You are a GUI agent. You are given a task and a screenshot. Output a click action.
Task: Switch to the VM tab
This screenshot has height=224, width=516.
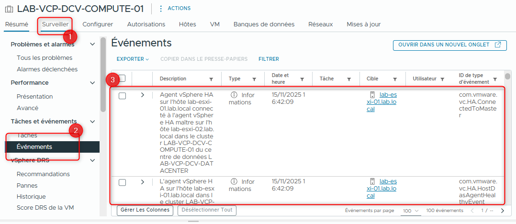[215, 24]
